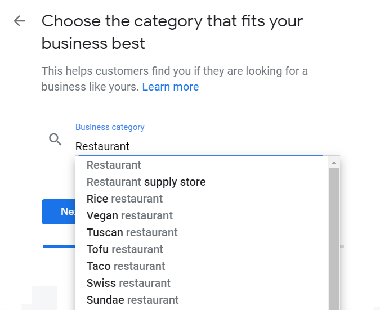Choose Rice restaurant from list
This screenshot has height=310, width=380.
(x=124, y=199)
